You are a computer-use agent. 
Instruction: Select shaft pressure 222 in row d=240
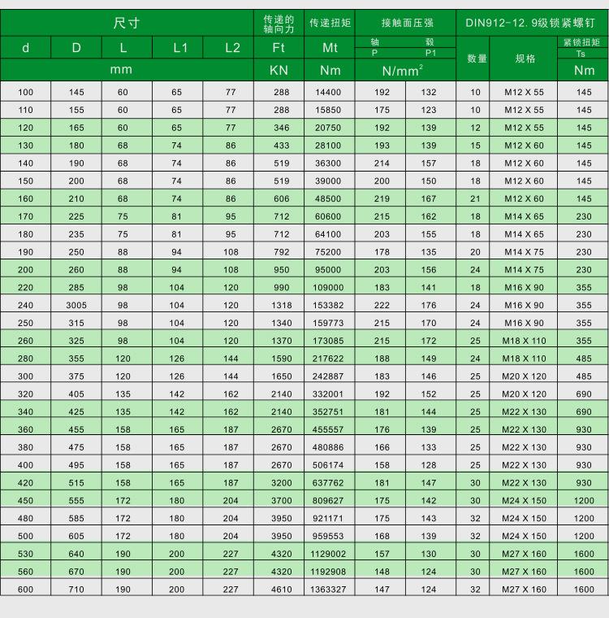(x=382, y=305)
